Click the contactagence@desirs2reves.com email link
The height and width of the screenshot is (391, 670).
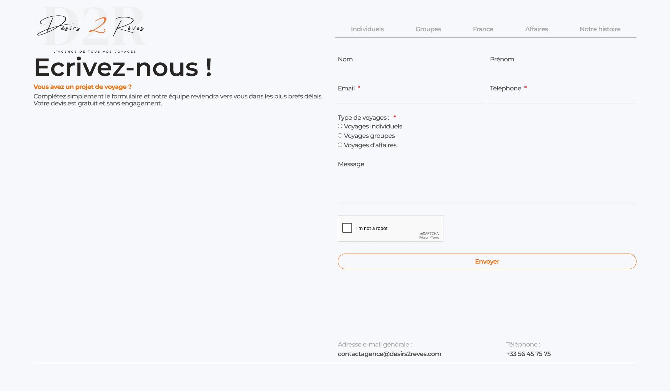(x=389, y=354)
